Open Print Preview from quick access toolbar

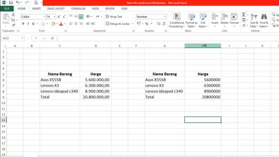[36, 3]
